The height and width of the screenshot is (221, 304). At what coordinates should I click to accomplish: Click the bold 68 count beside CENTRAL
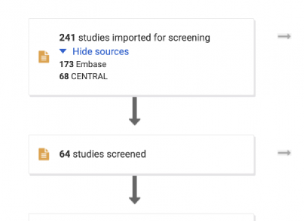click(64, 77)
